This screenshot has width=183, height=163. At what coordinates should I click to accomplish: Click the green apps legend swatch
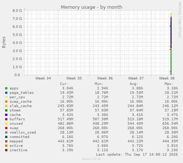pos(6,88)
